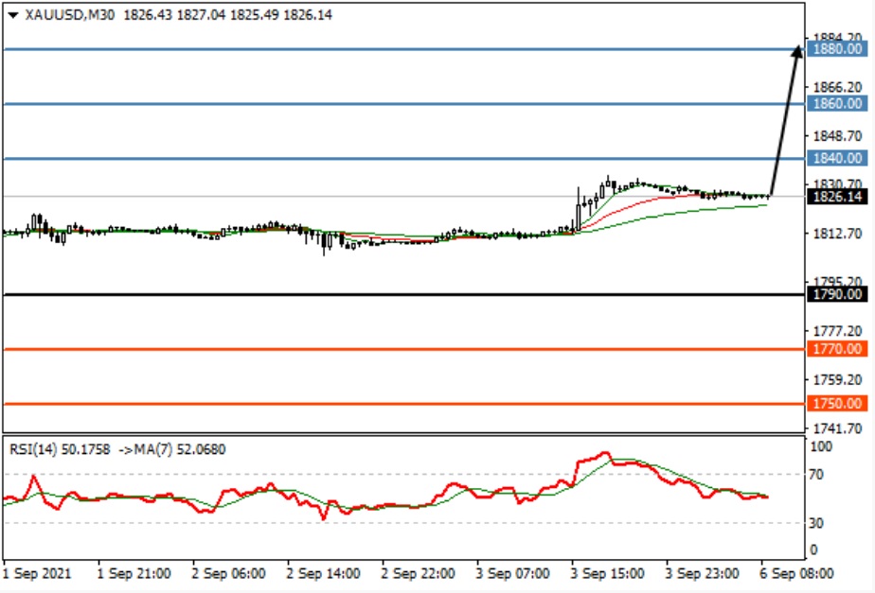The width and height of the screenshot is (875, 593).
Task: Click the orange 1750.00 price label
Action: click(837, 404)
